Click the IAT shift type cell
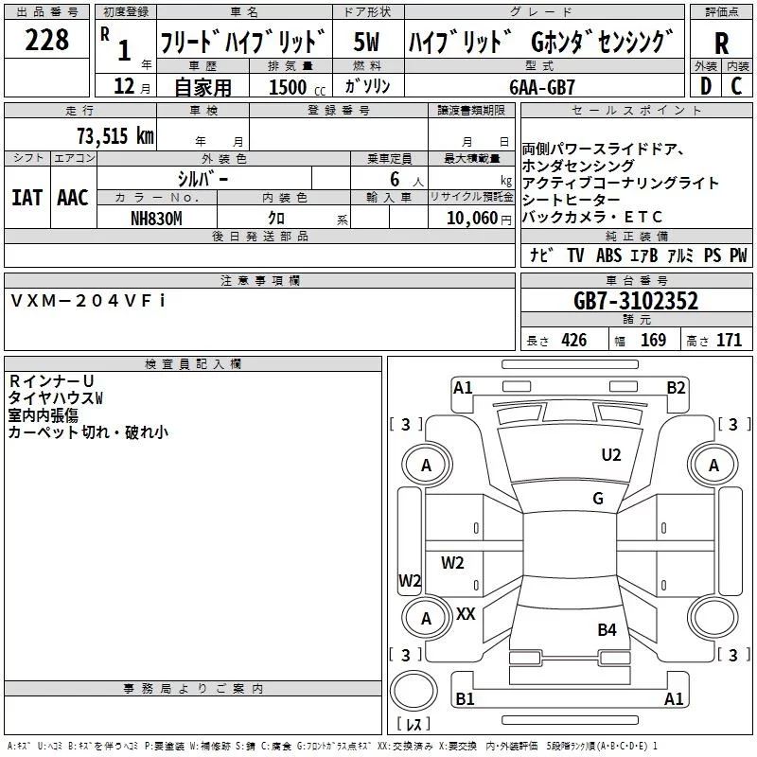This screenshot has height=757, width=757. coord(27,198)
